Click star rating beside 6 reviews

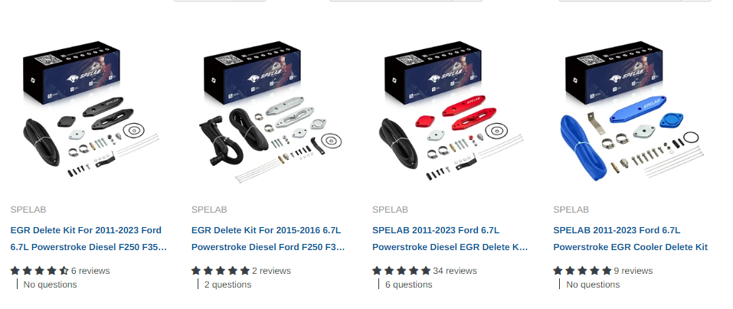click(x=39, y=271)
